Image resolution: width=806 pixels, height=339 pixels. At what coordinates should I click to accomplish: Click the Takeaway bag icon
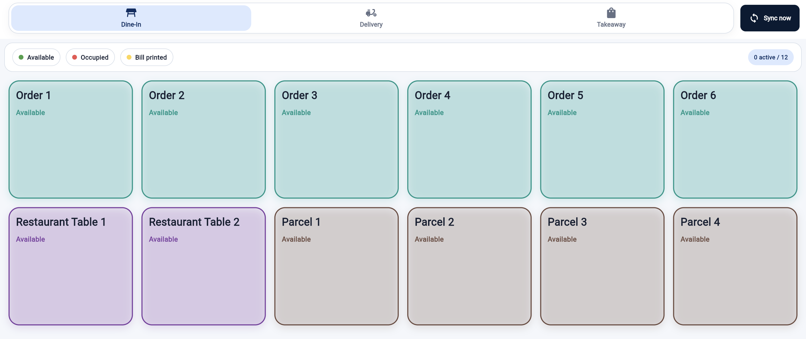[611, 13]
